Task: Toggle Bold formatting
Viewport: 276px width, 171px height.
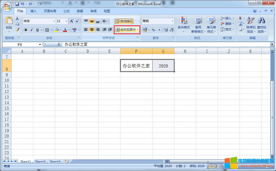Action: 26,30
